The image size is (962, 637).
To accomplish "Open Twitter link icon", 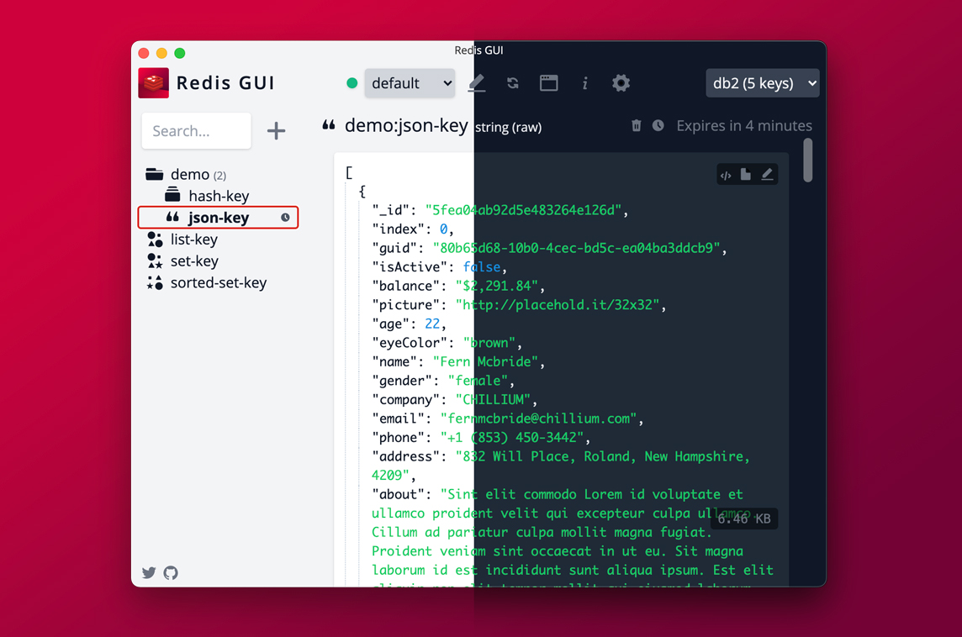I will tap(149, 572).
